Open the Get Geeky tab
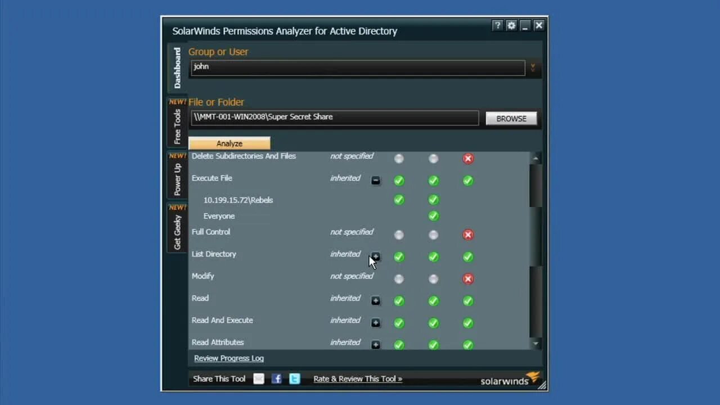 (x=177, y=228)
